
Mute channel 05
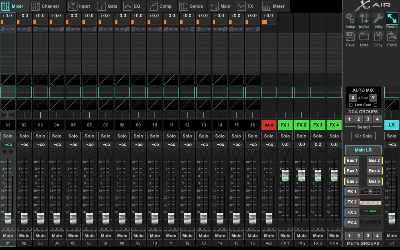[73, 236]
